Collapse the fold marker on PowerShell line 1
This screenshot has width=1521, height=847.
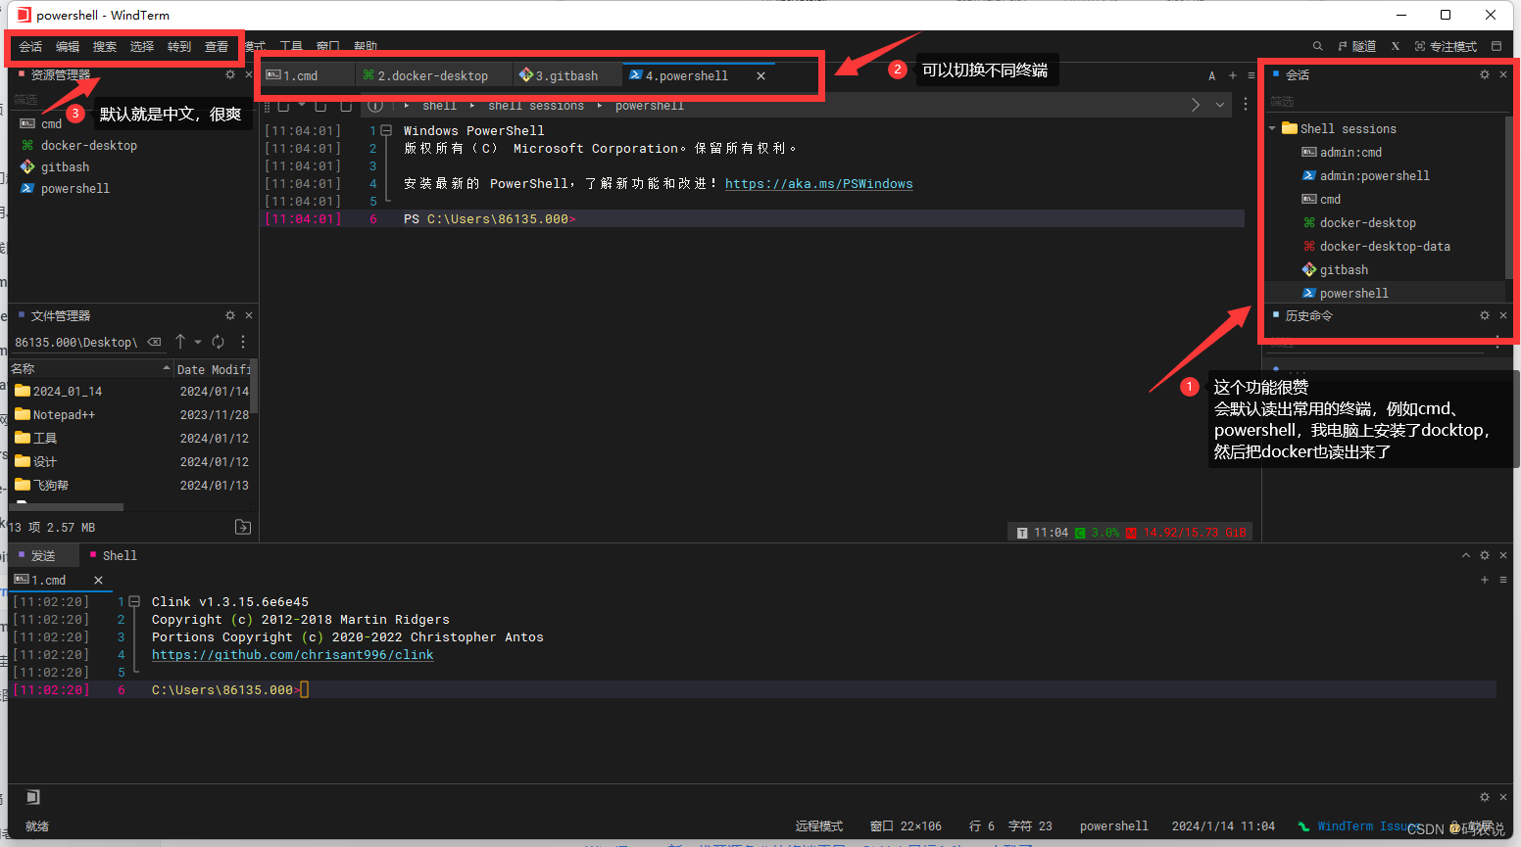(386, 130)
